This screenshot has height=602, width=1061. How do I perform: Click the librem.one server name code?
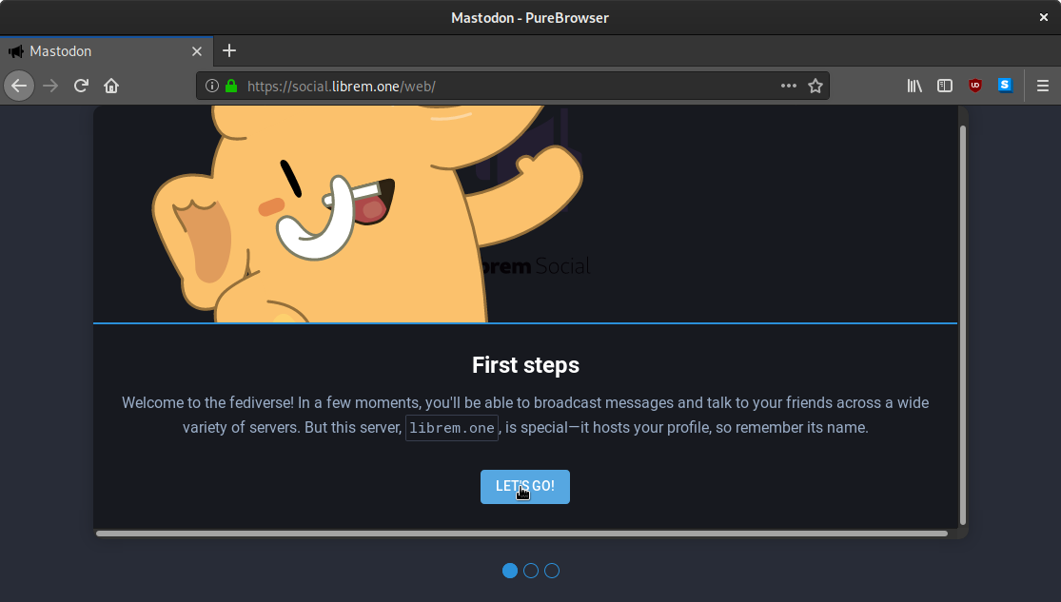[452, 428]
